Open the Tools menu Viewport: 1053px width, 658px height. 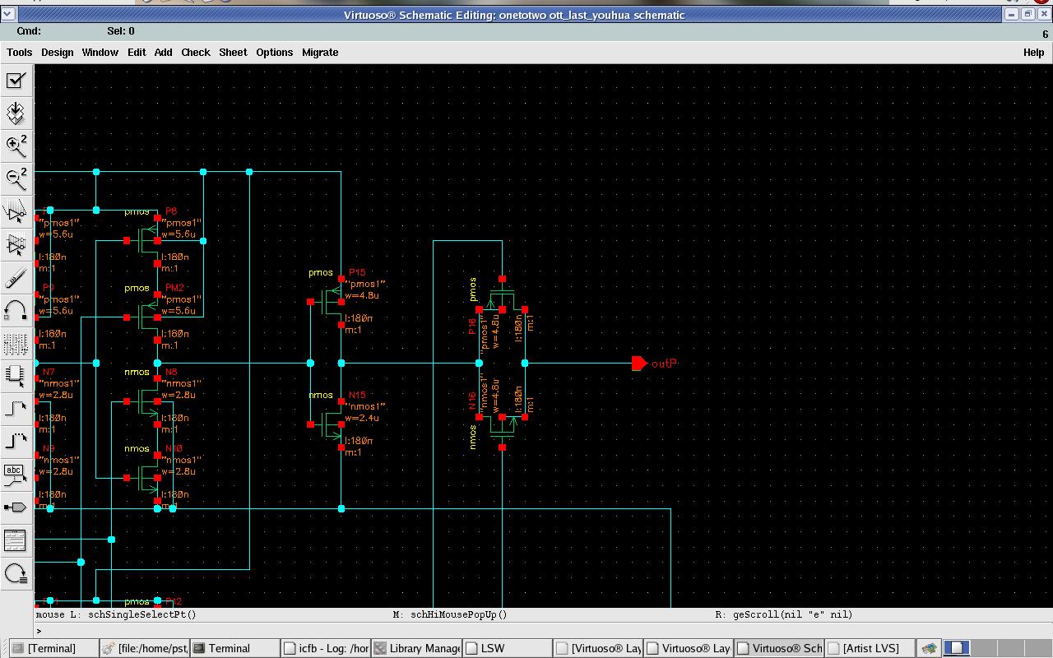(20, 52)
